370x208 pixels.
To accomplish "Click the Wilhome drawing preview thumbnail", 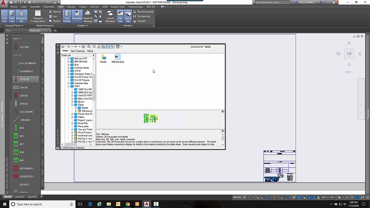I will (x=151, y=118).
